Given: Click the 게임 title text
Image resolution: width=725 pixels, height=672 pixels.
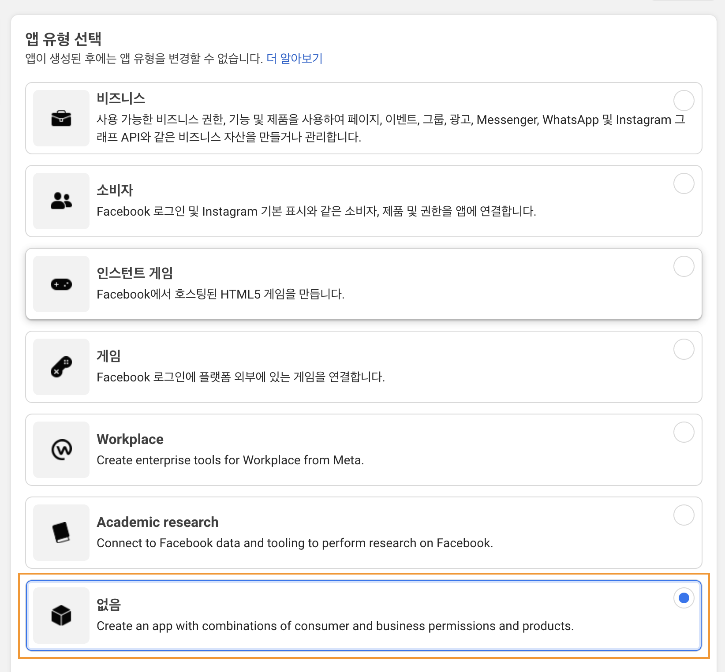Looking at the screenshot, I should [x=108, y=356].
